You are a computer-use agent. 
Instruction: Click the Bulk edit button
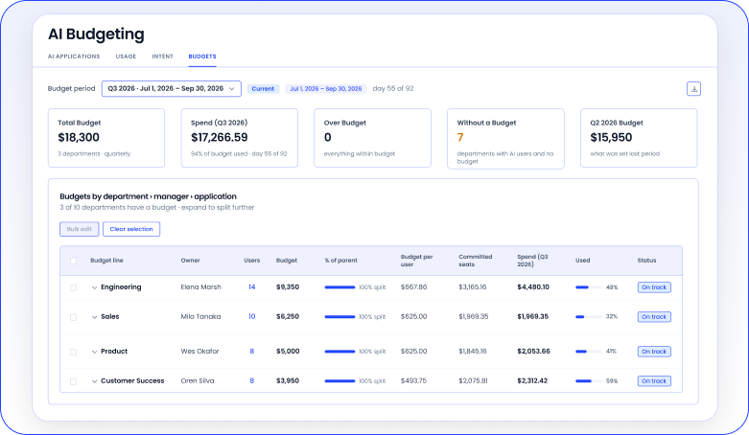80,229
